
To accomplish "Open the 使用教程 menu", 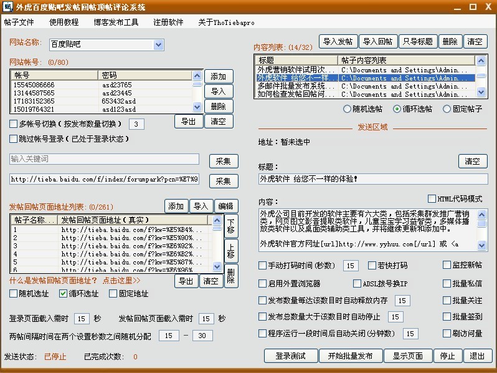I will 64,22.
